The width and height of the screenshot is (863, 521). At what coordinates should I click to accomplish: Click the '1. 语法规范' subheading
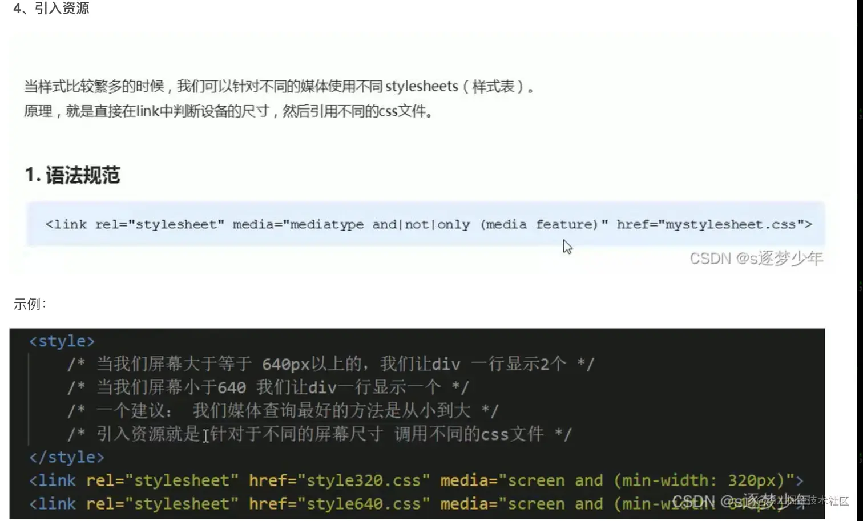coord(72,175)
